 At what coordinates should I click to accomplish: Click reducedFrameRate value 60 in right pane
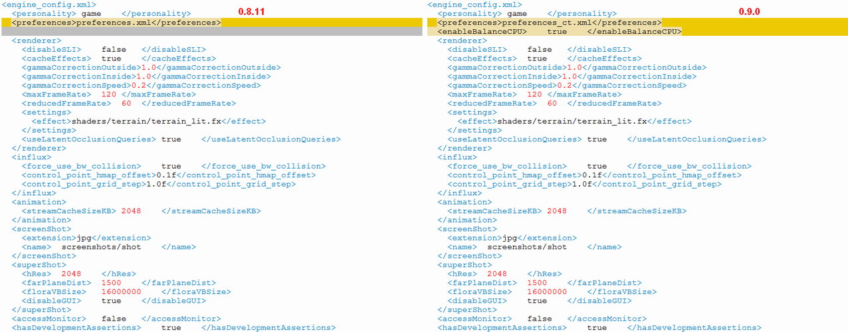pyautogui.click(x=552, y=104)
